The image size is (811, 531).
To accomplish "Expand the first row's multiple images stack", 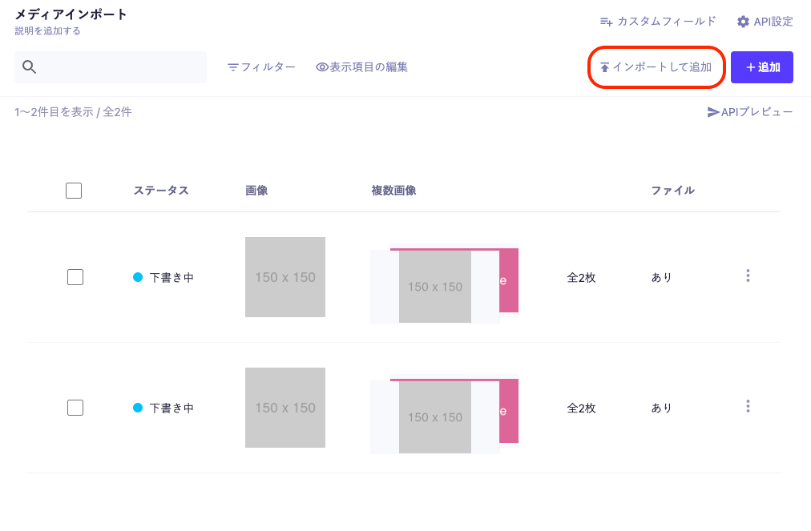I will (444, 285).
